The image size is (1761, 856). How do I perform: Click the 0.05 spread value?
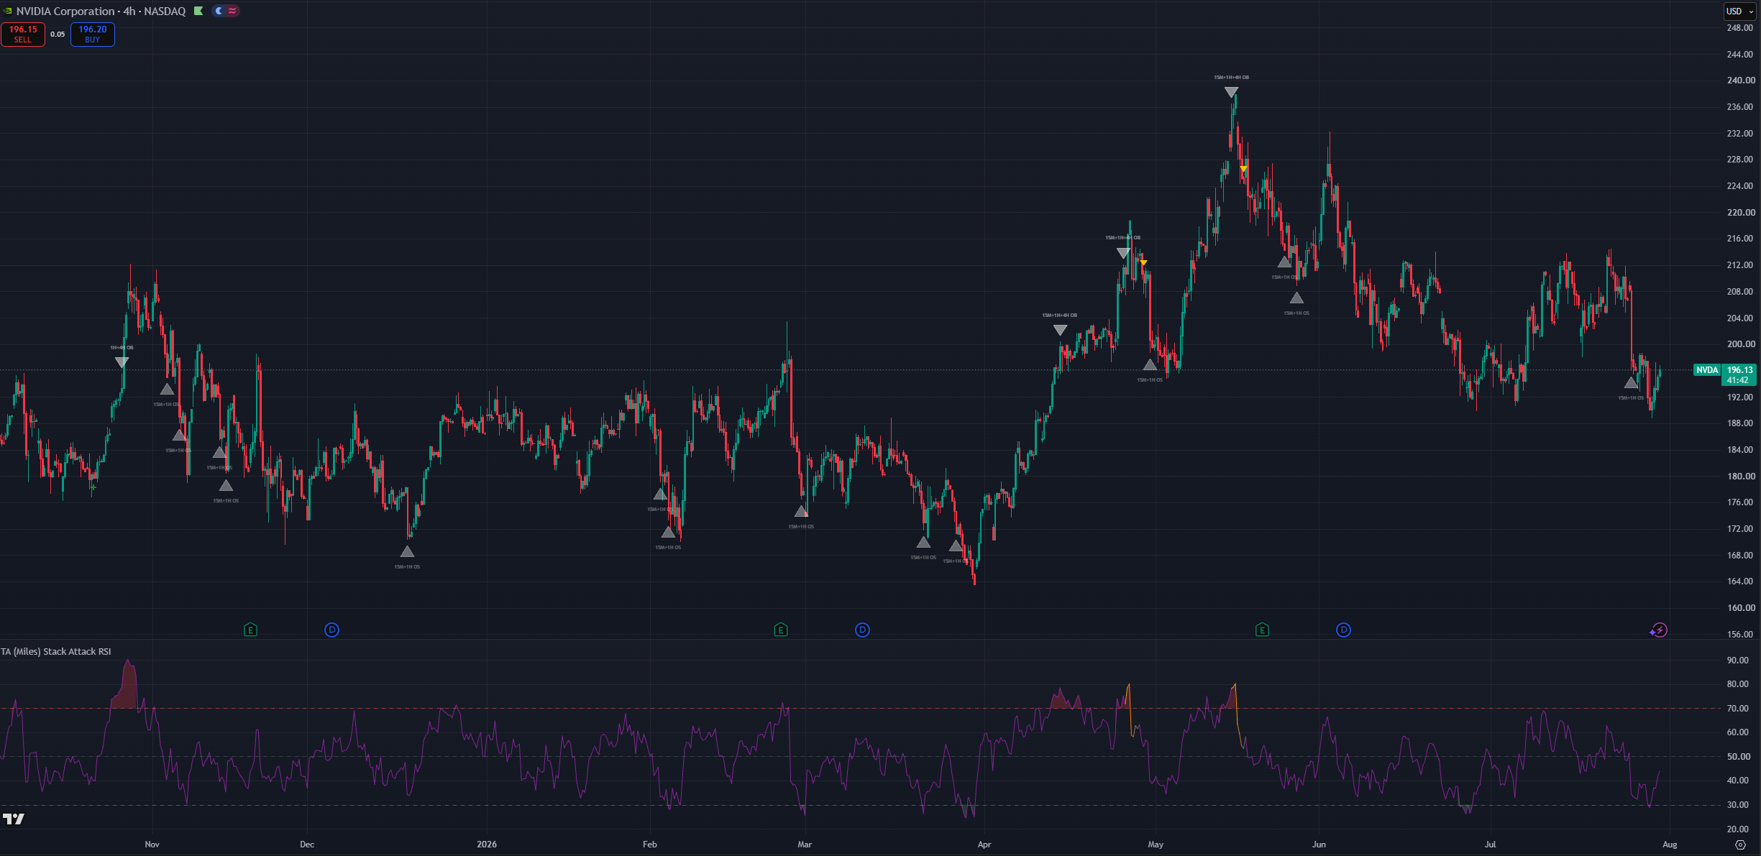pos(58,34)
